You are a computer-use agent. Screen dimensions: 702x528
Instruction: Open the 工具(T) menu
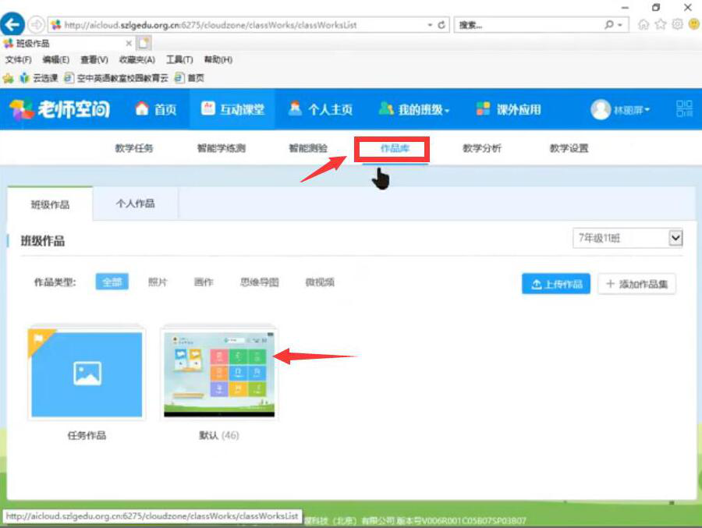coord(179,59)
